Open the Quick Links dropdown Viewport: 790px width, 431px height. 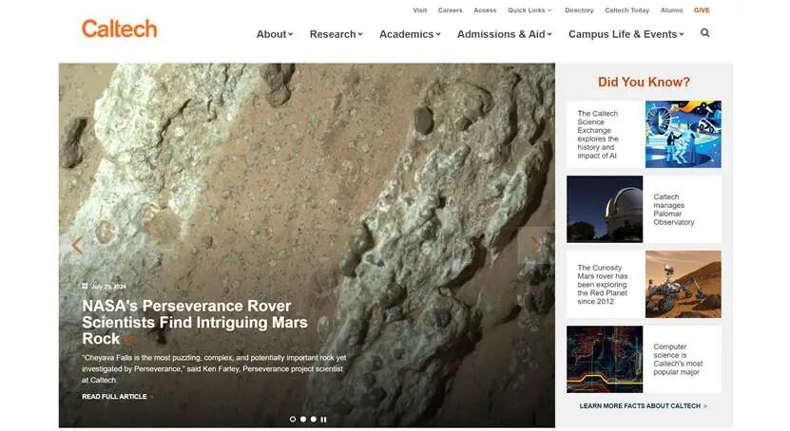529,10
